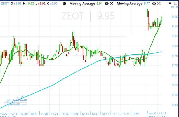Click the 13:12 time axis label
The image size is (179, 117).
coord(116,114)
